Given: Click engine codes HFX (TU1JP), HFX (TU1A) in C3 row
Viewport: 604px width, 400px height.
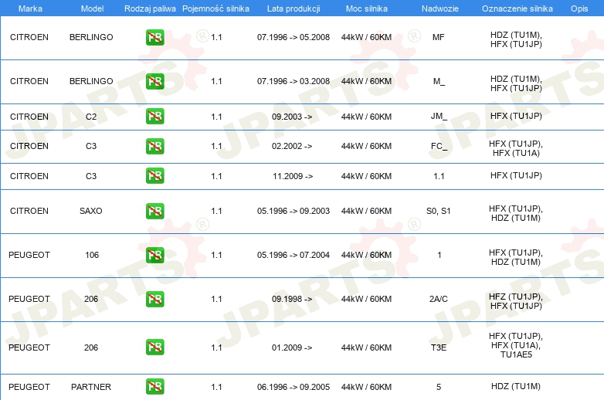Looking at the screenshot, I should click(x=516, y=148).
